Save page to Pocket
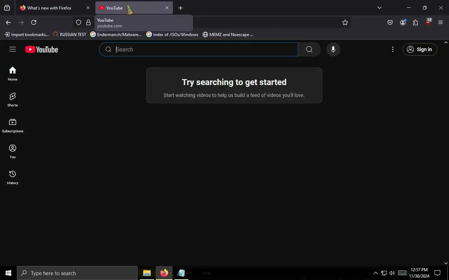The width and height of the screenshot is (449, 280). (x=390, y=22)
